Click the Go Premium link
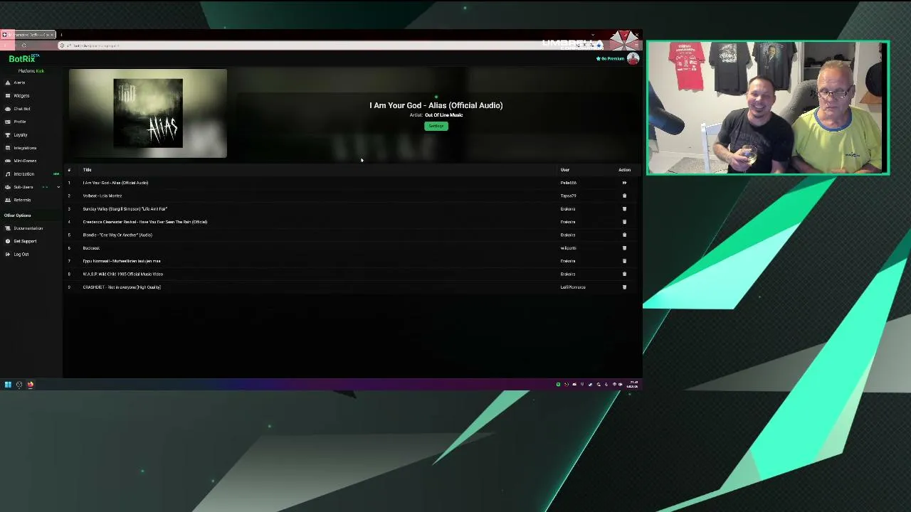This screenshot has width=911, height=512. pyautogui.click(x=611, y=58)
